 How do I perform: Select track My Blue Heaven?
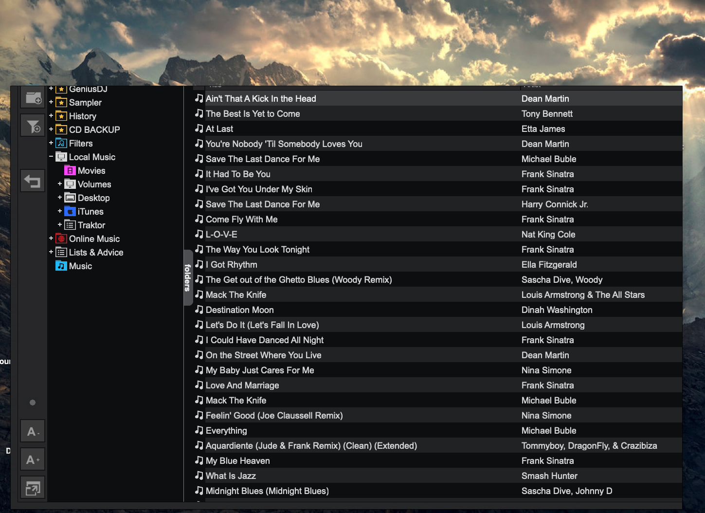237,460
